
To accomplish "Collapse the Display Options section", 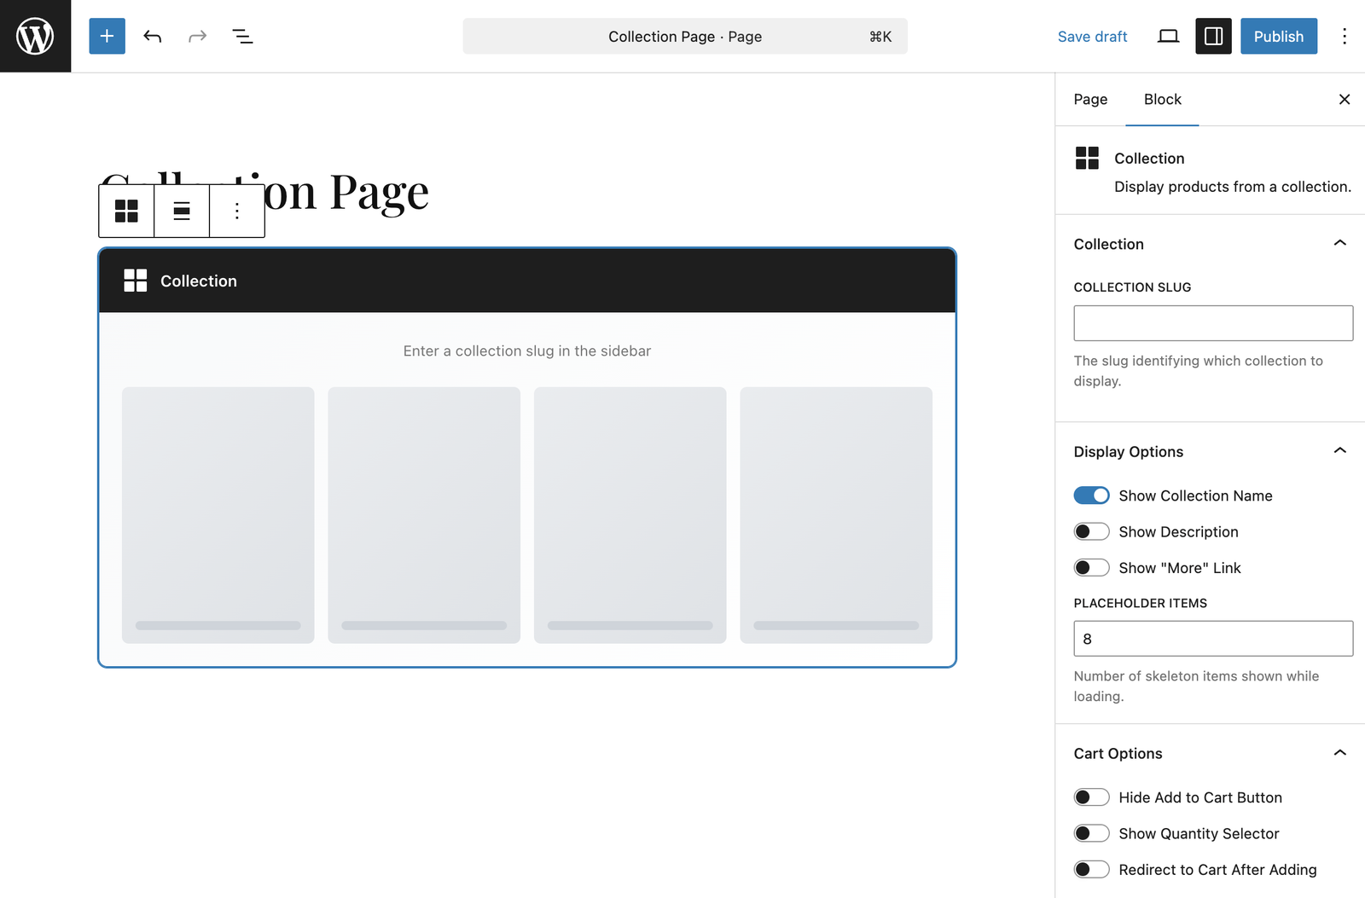I will (x=1339, y=451).
